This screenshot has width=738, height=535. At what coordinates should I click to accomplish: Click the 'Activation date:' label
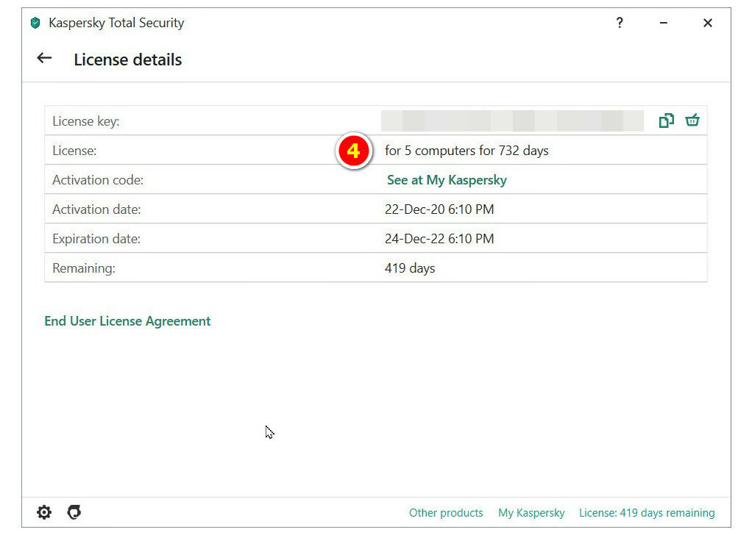pyautogui.click(x=96, y=209)
